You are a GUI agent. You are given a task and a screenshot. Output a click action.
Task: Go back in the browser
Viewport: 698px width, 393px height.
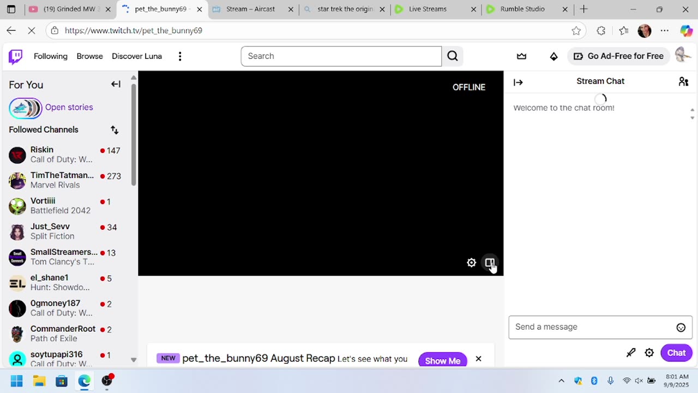tap(11, 31)
